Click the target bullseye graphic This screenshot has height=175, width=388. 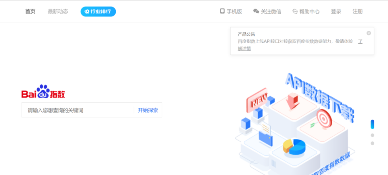pos(324,119)
